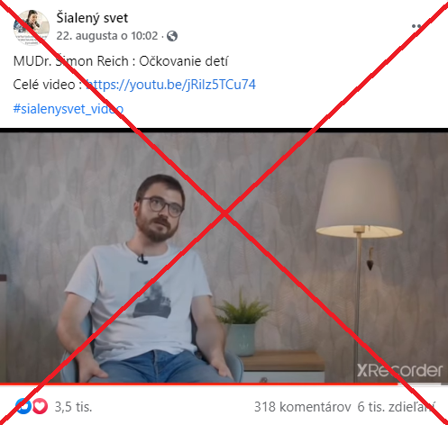Click the public globe audience icon

(172, 36)
